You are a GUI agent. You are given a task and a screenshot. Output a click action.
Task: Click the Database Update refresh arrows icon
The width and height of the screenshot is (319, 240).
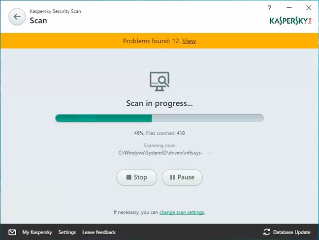pyautogui.click(x=267, y=232)
